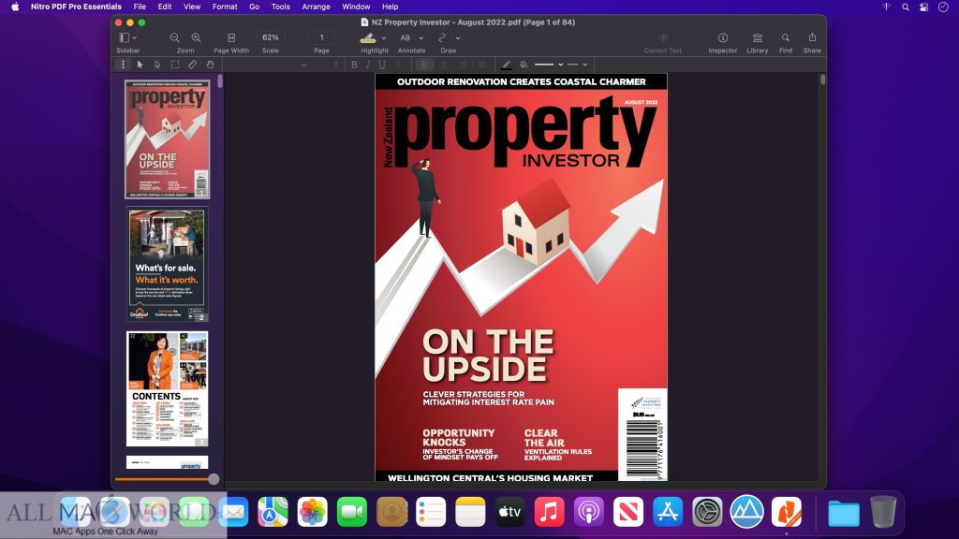Open Spotlight search in menu bar
Image resolution: width=959 pixels, height=539 pixels.
[x=906, y=7]
